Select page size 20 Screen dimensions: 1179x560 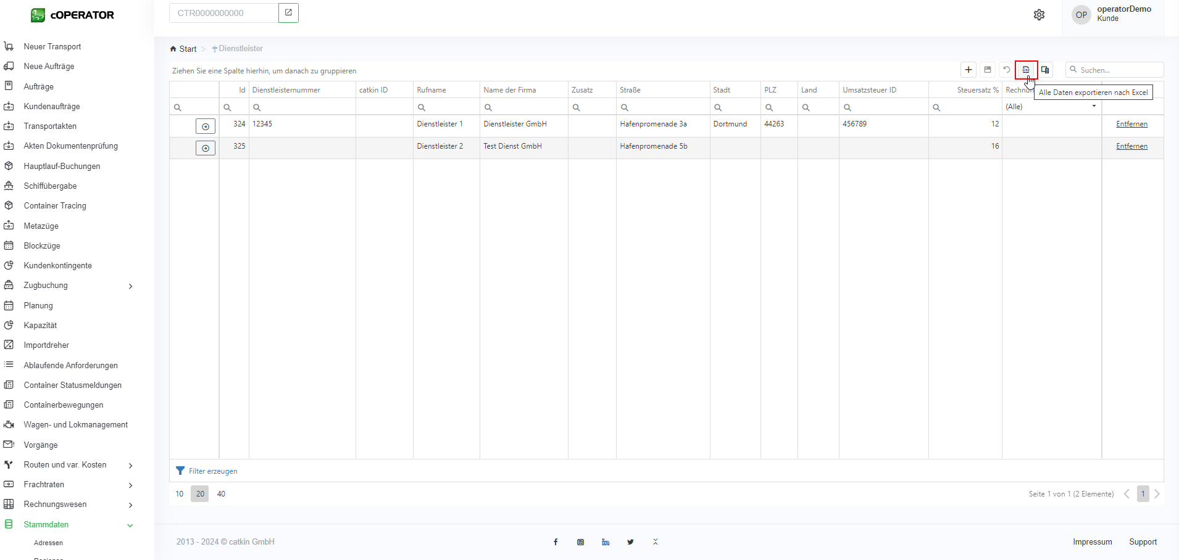click(200, 494)
